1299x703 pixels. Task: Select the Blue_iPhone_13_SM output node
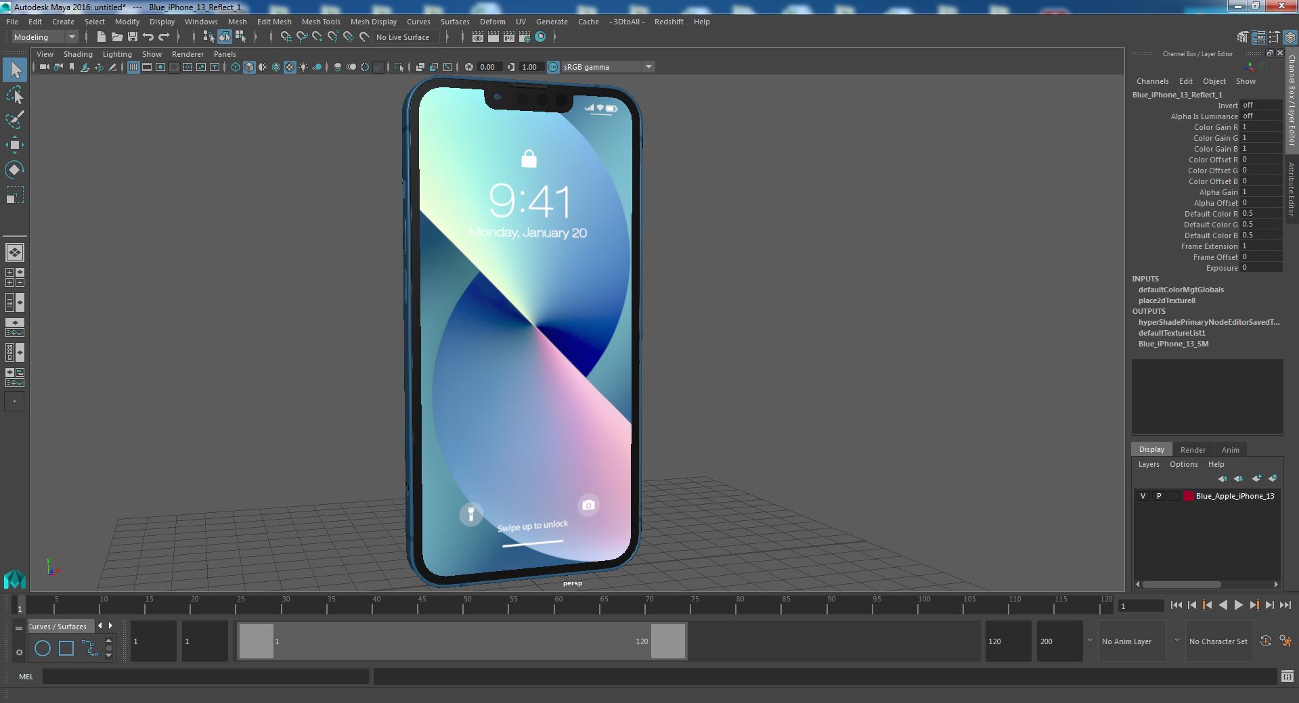1173,344
